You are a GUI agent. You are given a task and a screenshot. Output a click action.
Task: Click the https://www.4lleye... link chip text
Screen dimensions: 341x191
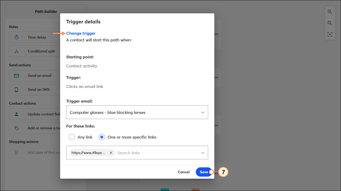[x=89, y=153]
